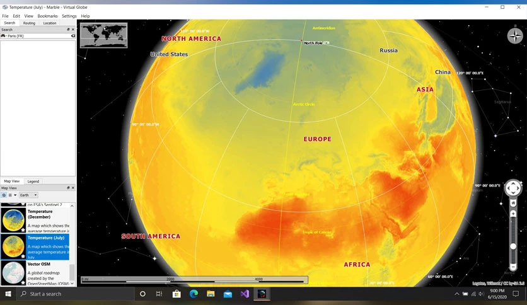The width and height of the screenshot is (527, 305).
Task: Open Microsoft Edge from taskbar
Action: click(x=194, y=294)
